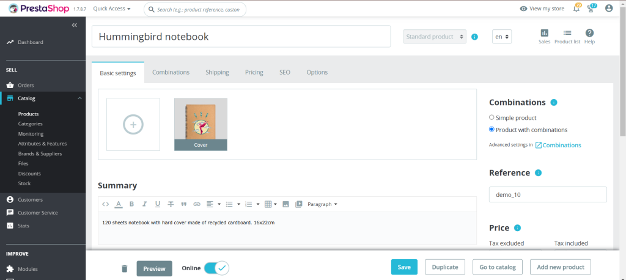Collapse the sidebar with double chevron icon
This screenshot has width=626, height=280.
(74, 25)
